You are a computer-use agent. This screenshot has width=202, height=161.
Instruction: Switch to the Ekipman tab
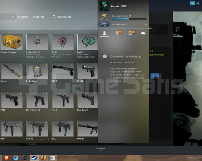[x=23, y=17]
